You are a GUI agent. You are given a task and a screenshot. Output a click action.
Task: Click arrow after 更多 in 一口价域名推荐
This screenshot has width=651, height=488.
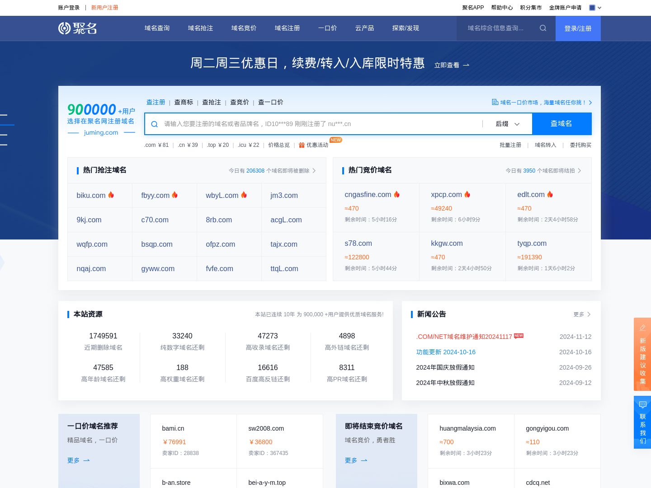pos(87,460)
